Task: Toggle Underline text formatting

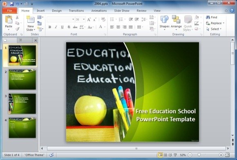Action: click(62, 27)
